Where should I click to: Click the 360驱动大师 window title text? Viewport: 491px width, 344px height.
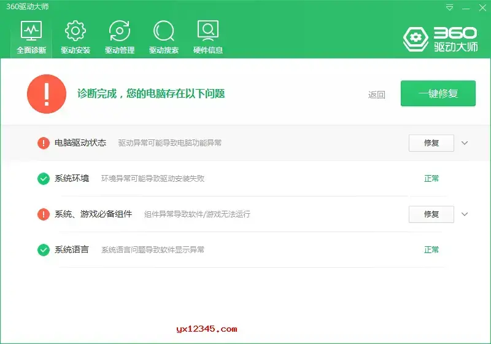pos(28,7)
